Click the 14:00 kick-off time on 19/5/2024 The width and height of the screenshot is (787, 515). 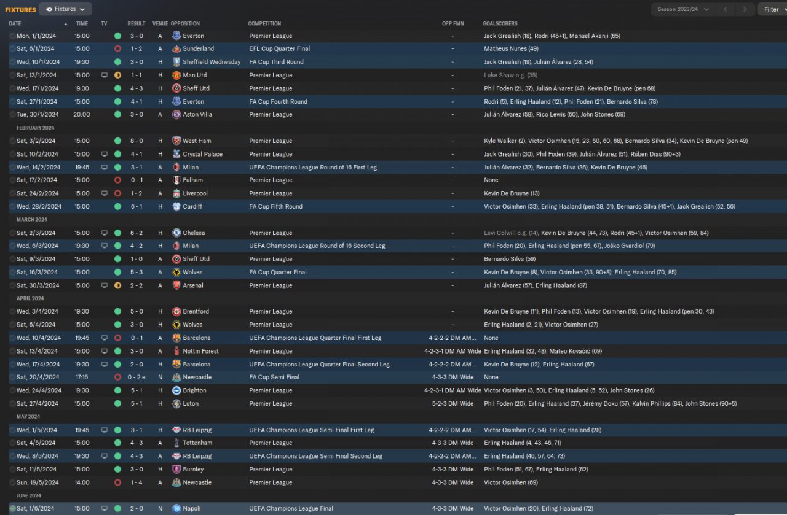pyautogui.click(x=82, y=482)
